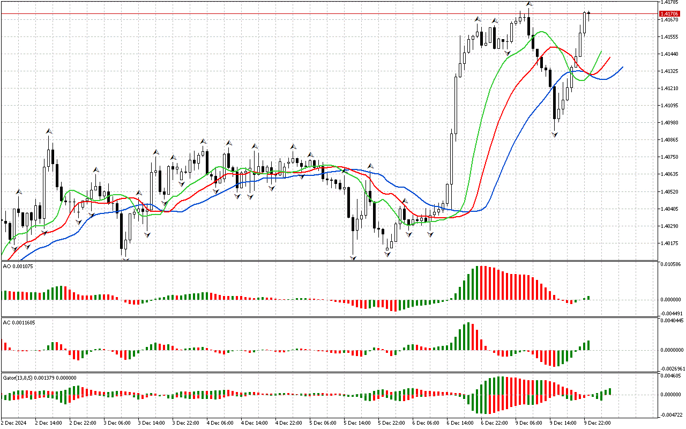Click the AO scale minimum -0.004491
This screenshot has width=686, height=429.
[671, 314]
